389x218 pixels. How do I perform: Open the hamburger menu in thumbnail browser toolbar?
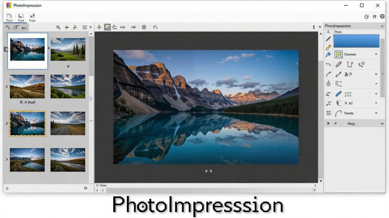[x=85, y=27]
